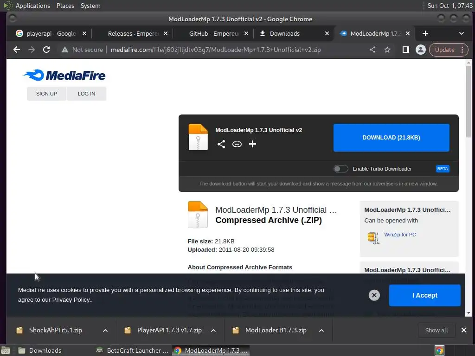
Task: Click the 'Uploaded: 2011-08-20 09:39:58' text
Action: point(231,250)
